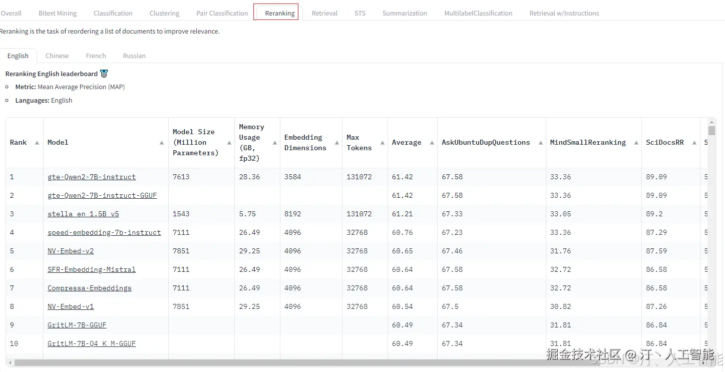Click Model Size 7613 cell
The height and width of the screenshot is (372, 725).
(x=181, y=177)
